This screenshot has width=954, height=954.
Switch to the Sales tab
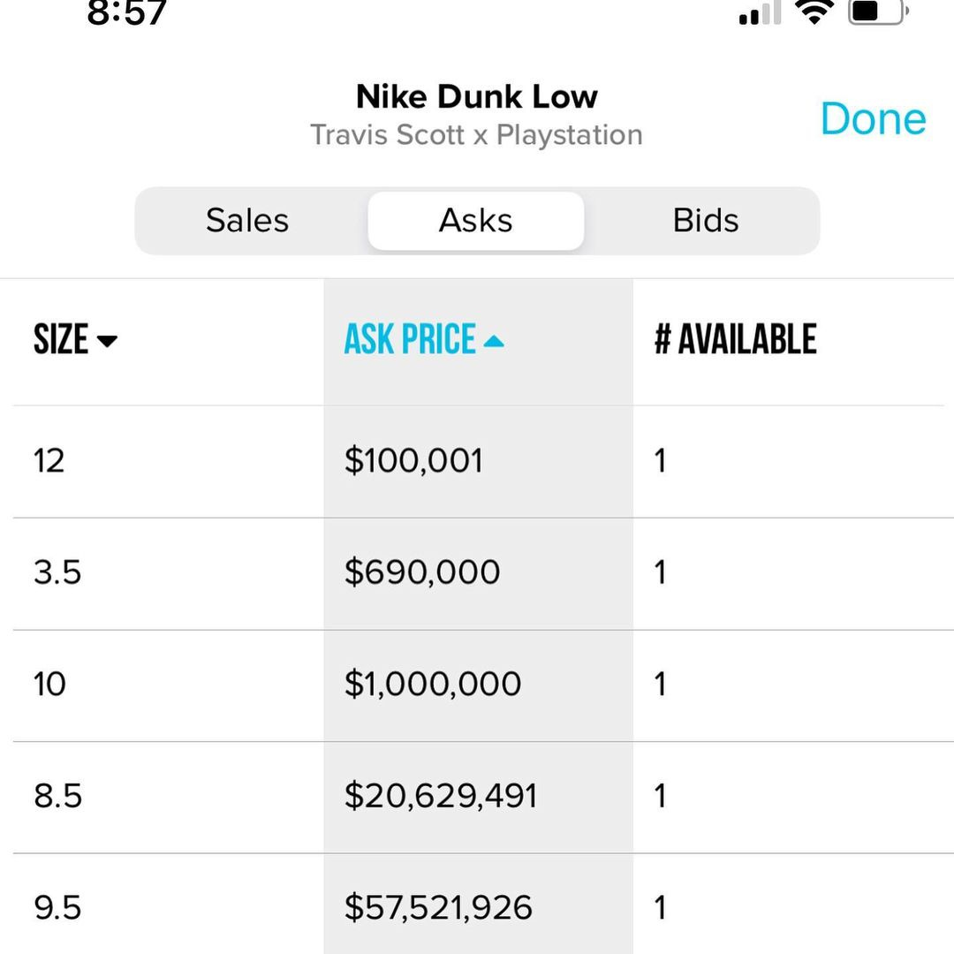pos(247,220)
